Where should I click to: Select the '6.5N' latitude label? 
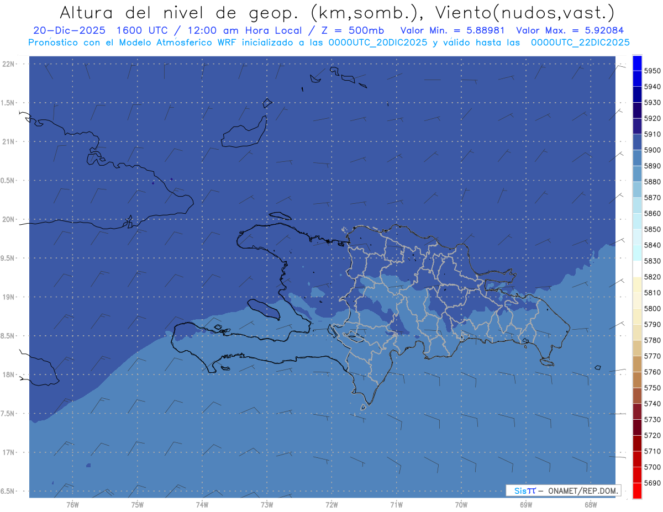coord(8,491)
